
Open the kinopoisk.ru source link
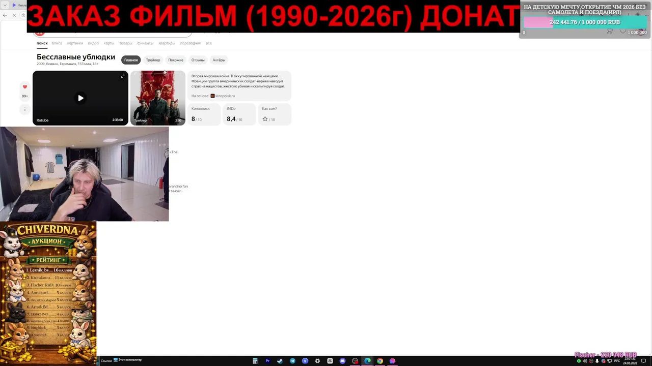tap(223, 96)
